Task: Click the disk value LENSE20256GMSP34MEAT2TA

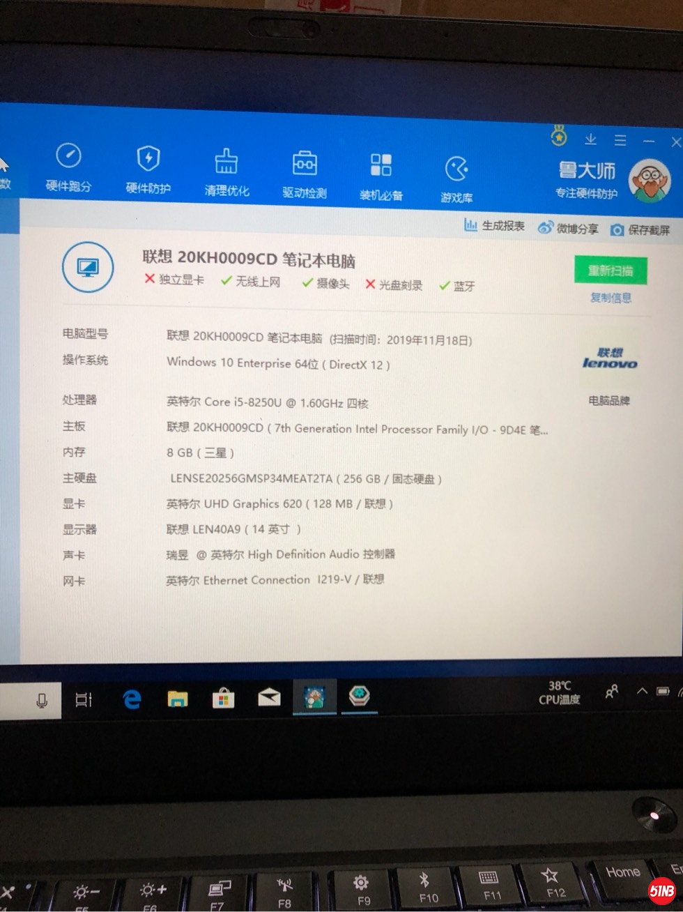Action: point(306,479)
